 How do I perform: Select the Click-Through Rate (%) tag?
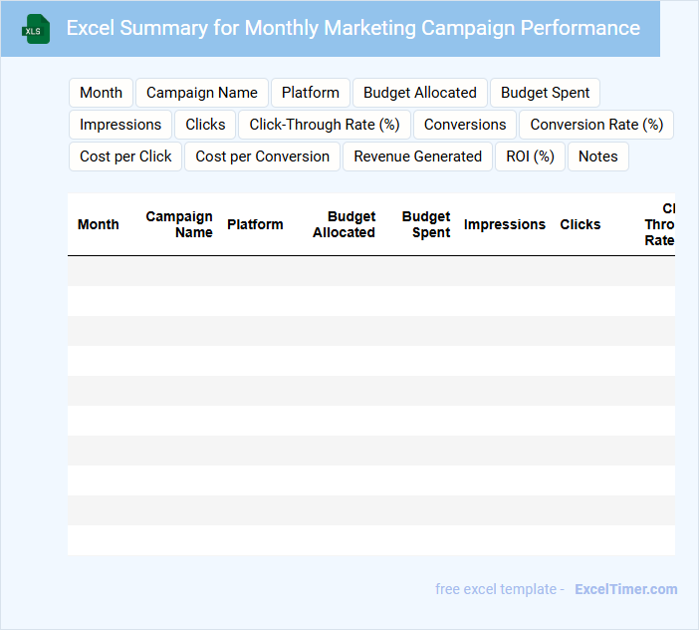click(325, 125)
